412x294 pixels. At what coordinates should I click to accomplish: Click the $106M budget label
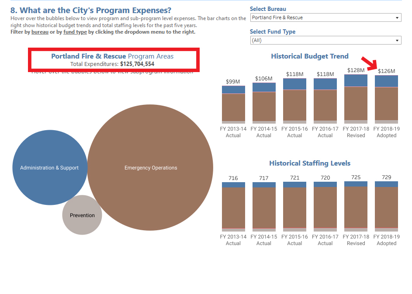[264, 79]
